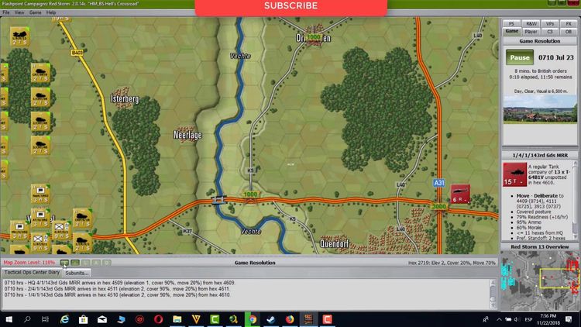Click the diary log scrollbar
Screen dimensions: 581x327
493,294
